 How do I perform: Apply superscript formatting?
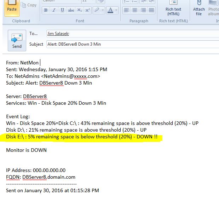click(88, 10)
